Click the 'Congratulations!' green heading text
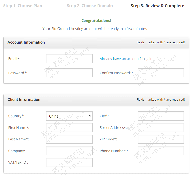Viewport: 193px width, 176px height. click(96, 21)
